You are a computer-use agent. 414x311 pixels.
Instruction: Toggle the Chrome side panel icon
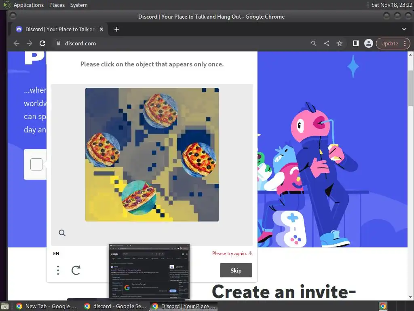(x=356, y=43)
